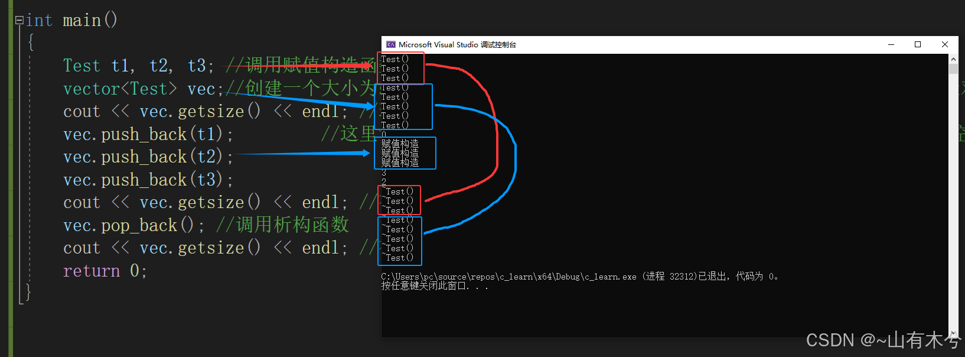The height and width of the screenshot is (357, 965).
Task: Click the '按任意键关闭此窗口' console line
Action: coord(435,286)
